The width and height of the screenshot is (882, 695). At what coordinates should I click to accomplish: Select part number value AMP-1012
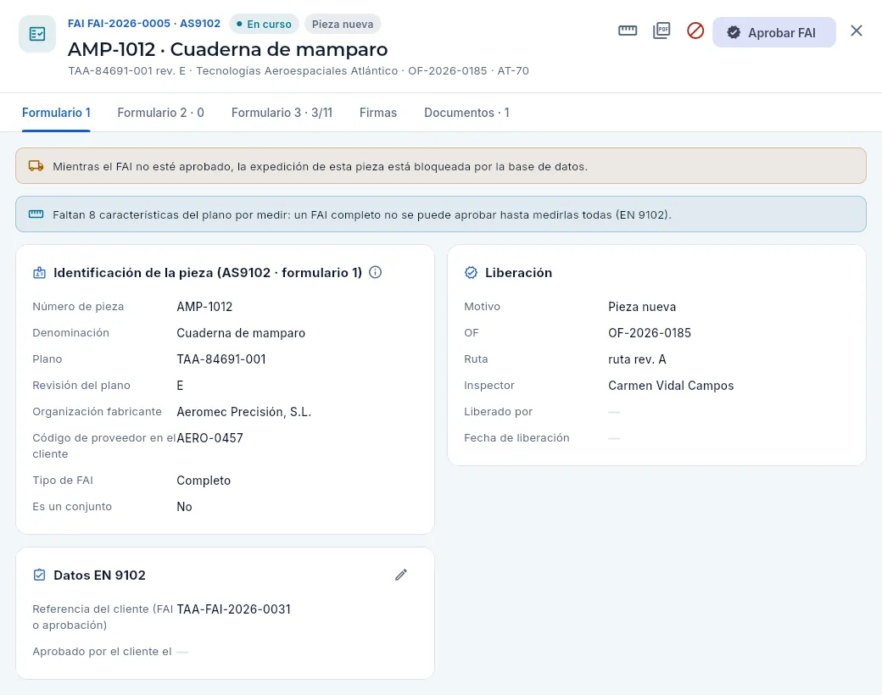(x=204, y=307)
